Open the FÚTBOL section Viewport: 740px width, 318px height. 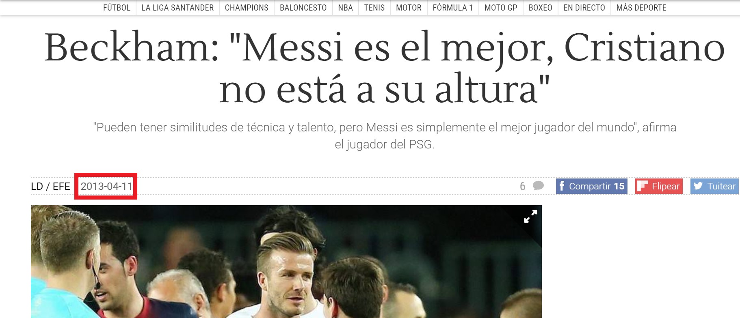click(x=117, y=8)
